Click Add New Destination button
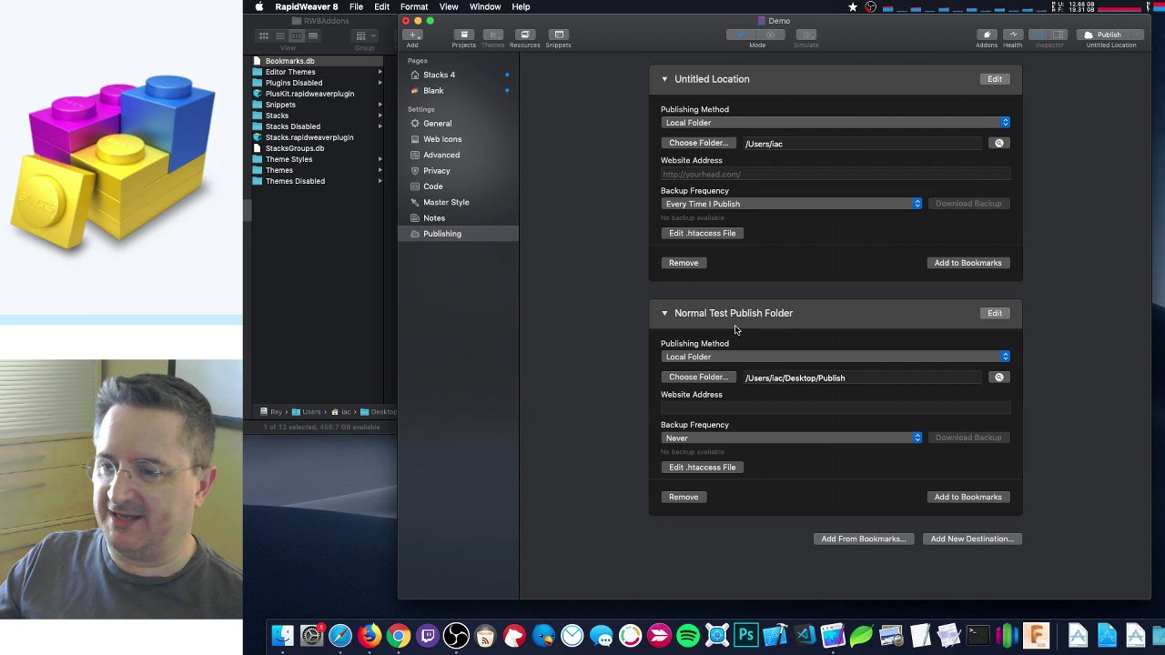The image size is (1165, 655). coord(972,539)
